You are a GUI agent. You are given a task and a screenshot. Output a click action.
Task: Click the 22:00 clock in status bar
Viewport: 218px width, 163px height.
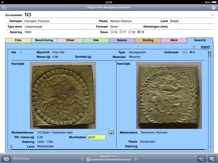[x=109, y=2]
